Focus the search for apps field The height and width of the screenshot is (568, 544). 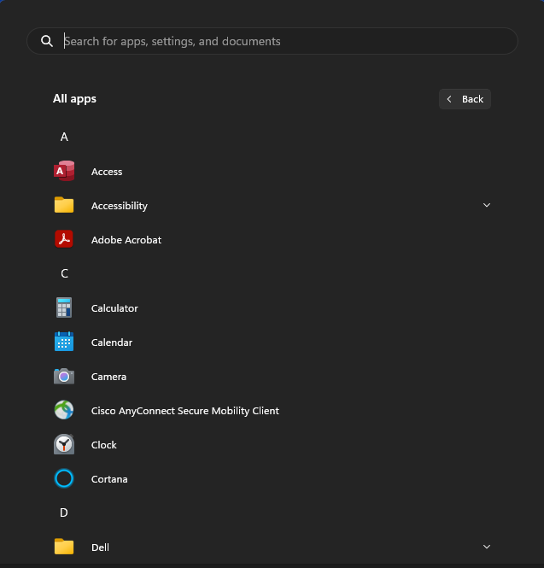point(272,41)
